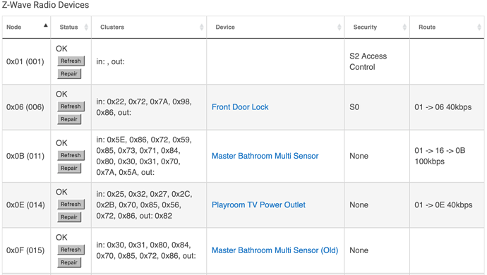Repair node 0x01 (001)
This screenshot has height=275, width=487.
69,74
